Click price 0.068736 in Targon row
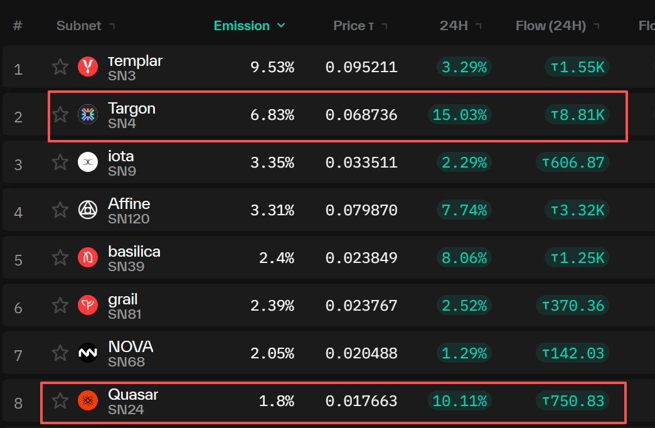Screen dimensions: 655x428 click(x=361, y=114)
